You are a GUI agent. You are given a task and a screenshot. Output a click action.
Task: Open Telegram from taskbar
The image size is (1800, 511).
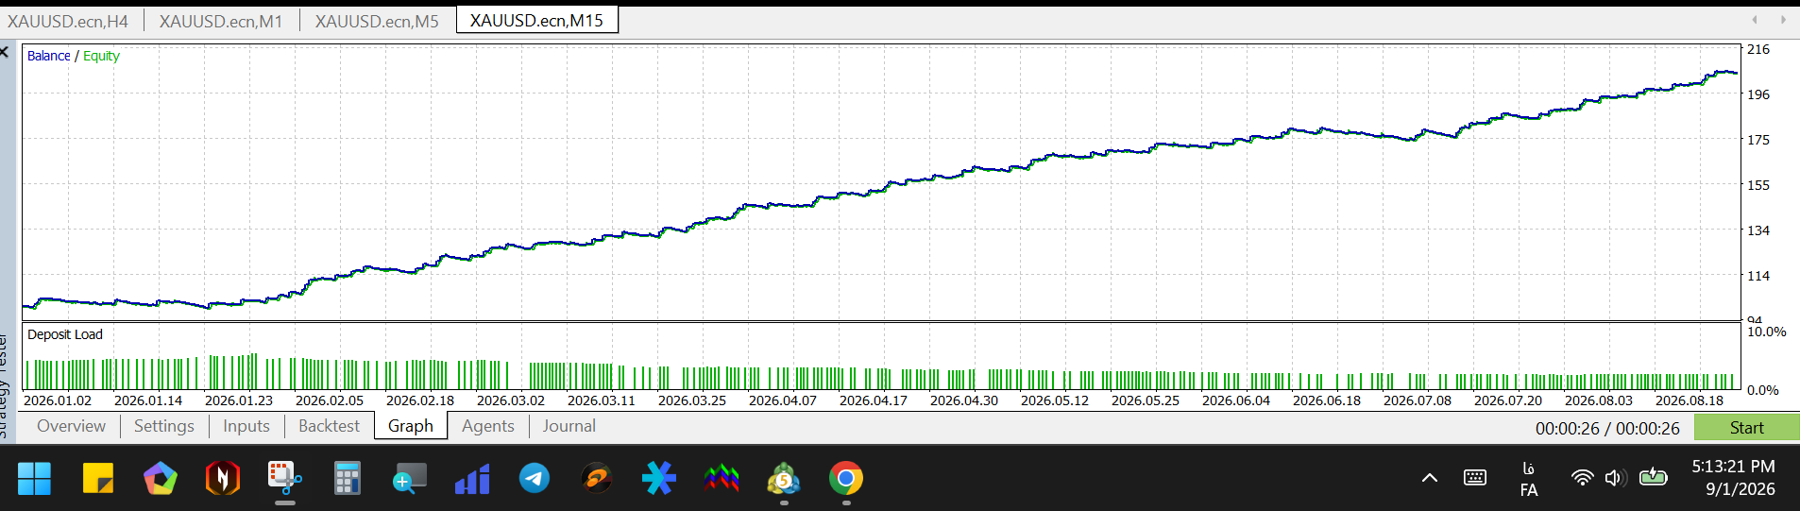coord(535,479)
